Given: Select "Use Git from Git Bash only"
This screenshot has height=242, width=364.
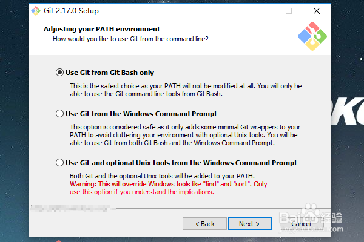Looking at the screenshot, I should point(59,72).
